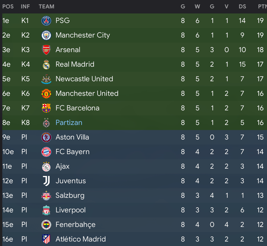Click the Fenerbahçe badge icon
The width and height of the screenshot is (267, 246).
pyautogui.click(x=46, y=225)
